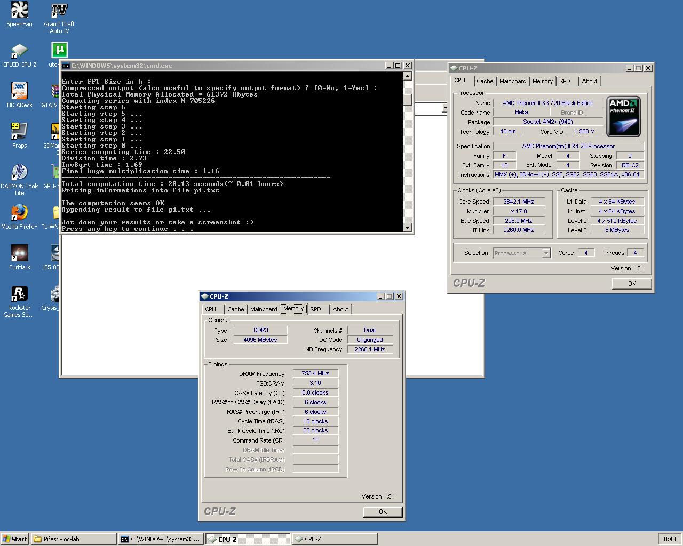Launch Mozilla Firefox from desktop
The image size is (683, 546).
pyautogui.click(x=19, y=217)
